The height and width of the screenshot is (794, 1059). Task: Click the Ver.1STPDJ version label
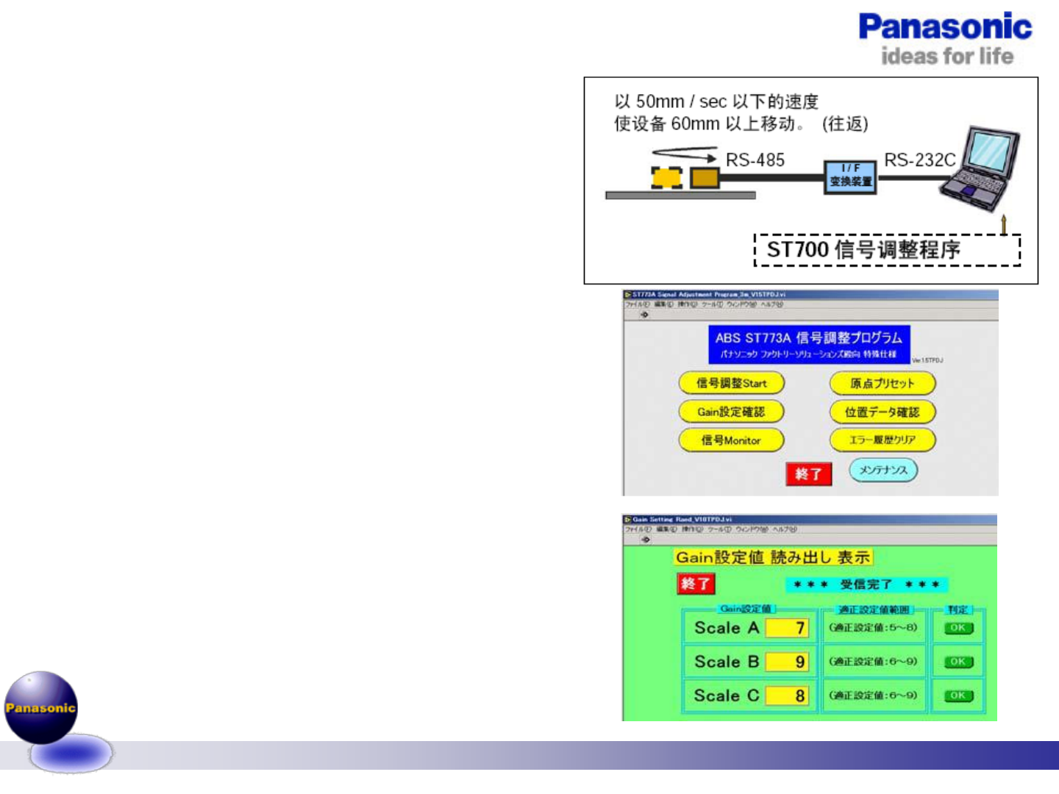927,360
